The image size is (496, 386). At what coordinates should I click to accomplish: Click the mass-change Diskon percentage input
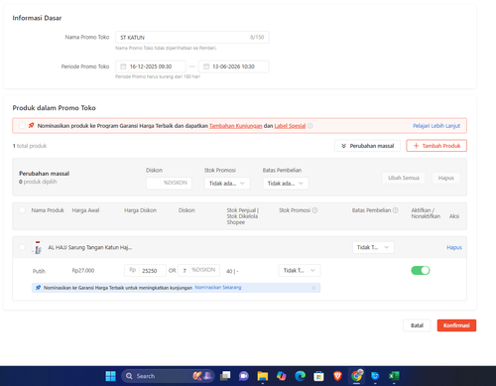169,184
